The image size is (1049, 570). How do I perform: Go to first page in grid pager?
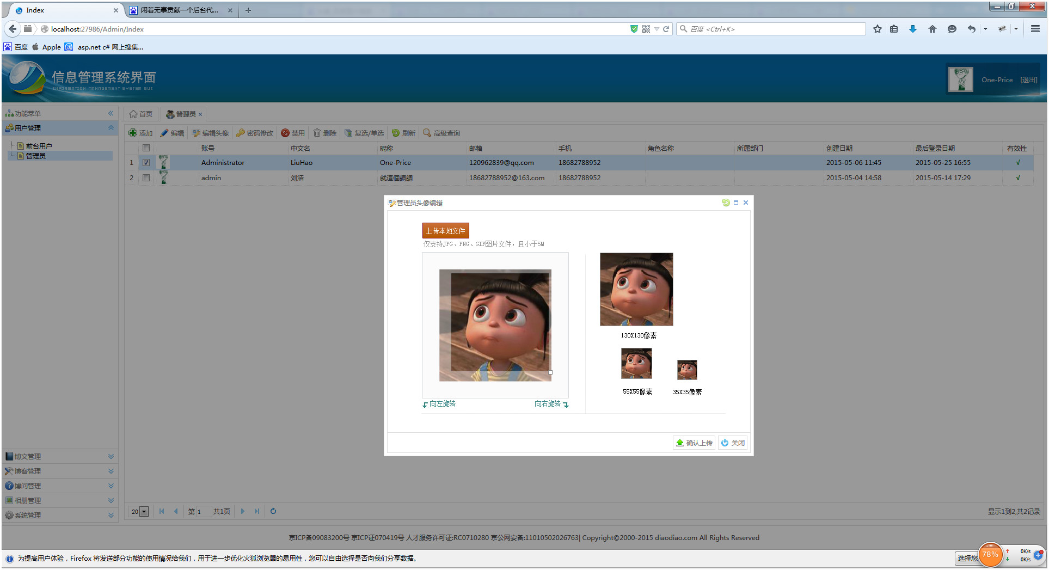tap(162, 511)
